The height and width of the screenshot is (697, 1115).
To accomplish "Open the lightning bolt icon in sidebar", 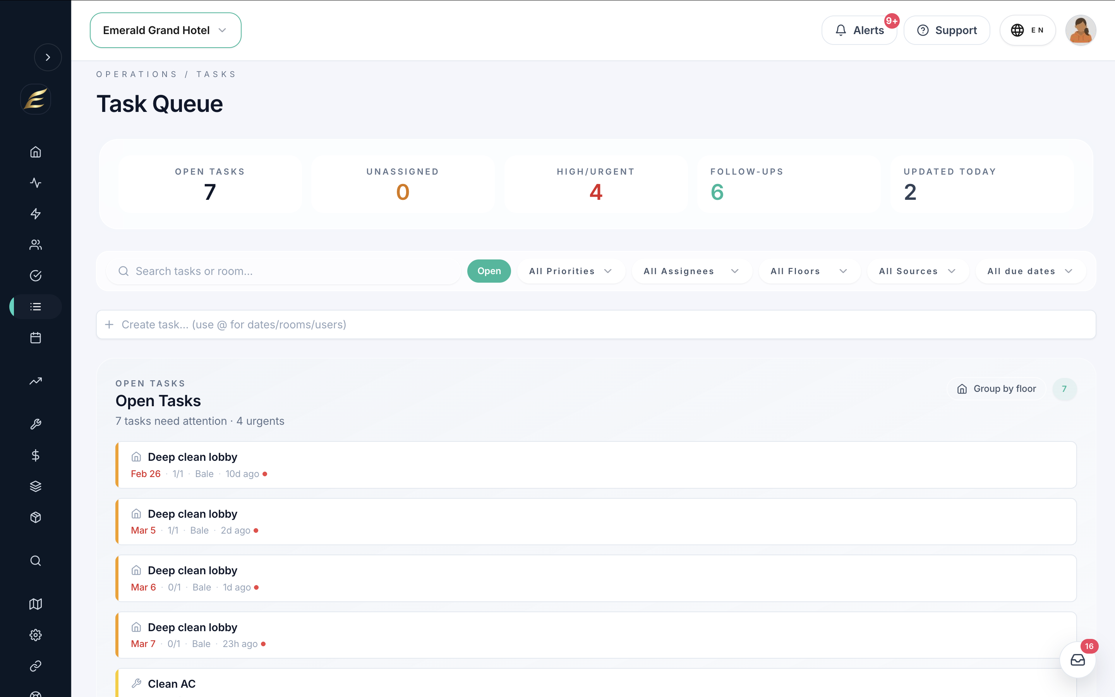I will [x=36, y=214].
